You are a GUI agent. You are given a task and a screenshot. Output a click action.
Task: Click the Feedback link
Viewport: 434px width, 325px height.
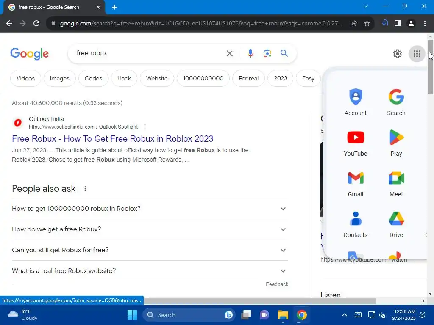pos(277,284)
